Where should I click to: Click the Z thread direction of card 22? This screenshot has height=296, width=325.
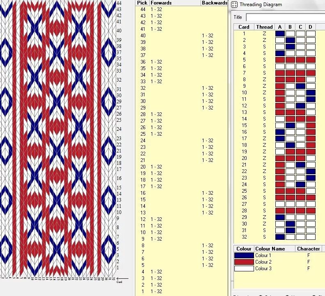[264, 171]
